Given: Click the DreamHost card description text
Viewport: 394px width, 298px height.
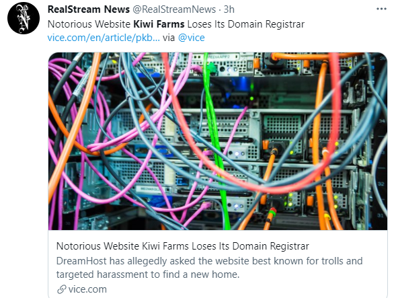Looking at the screenshot, I should pos(209,268).
